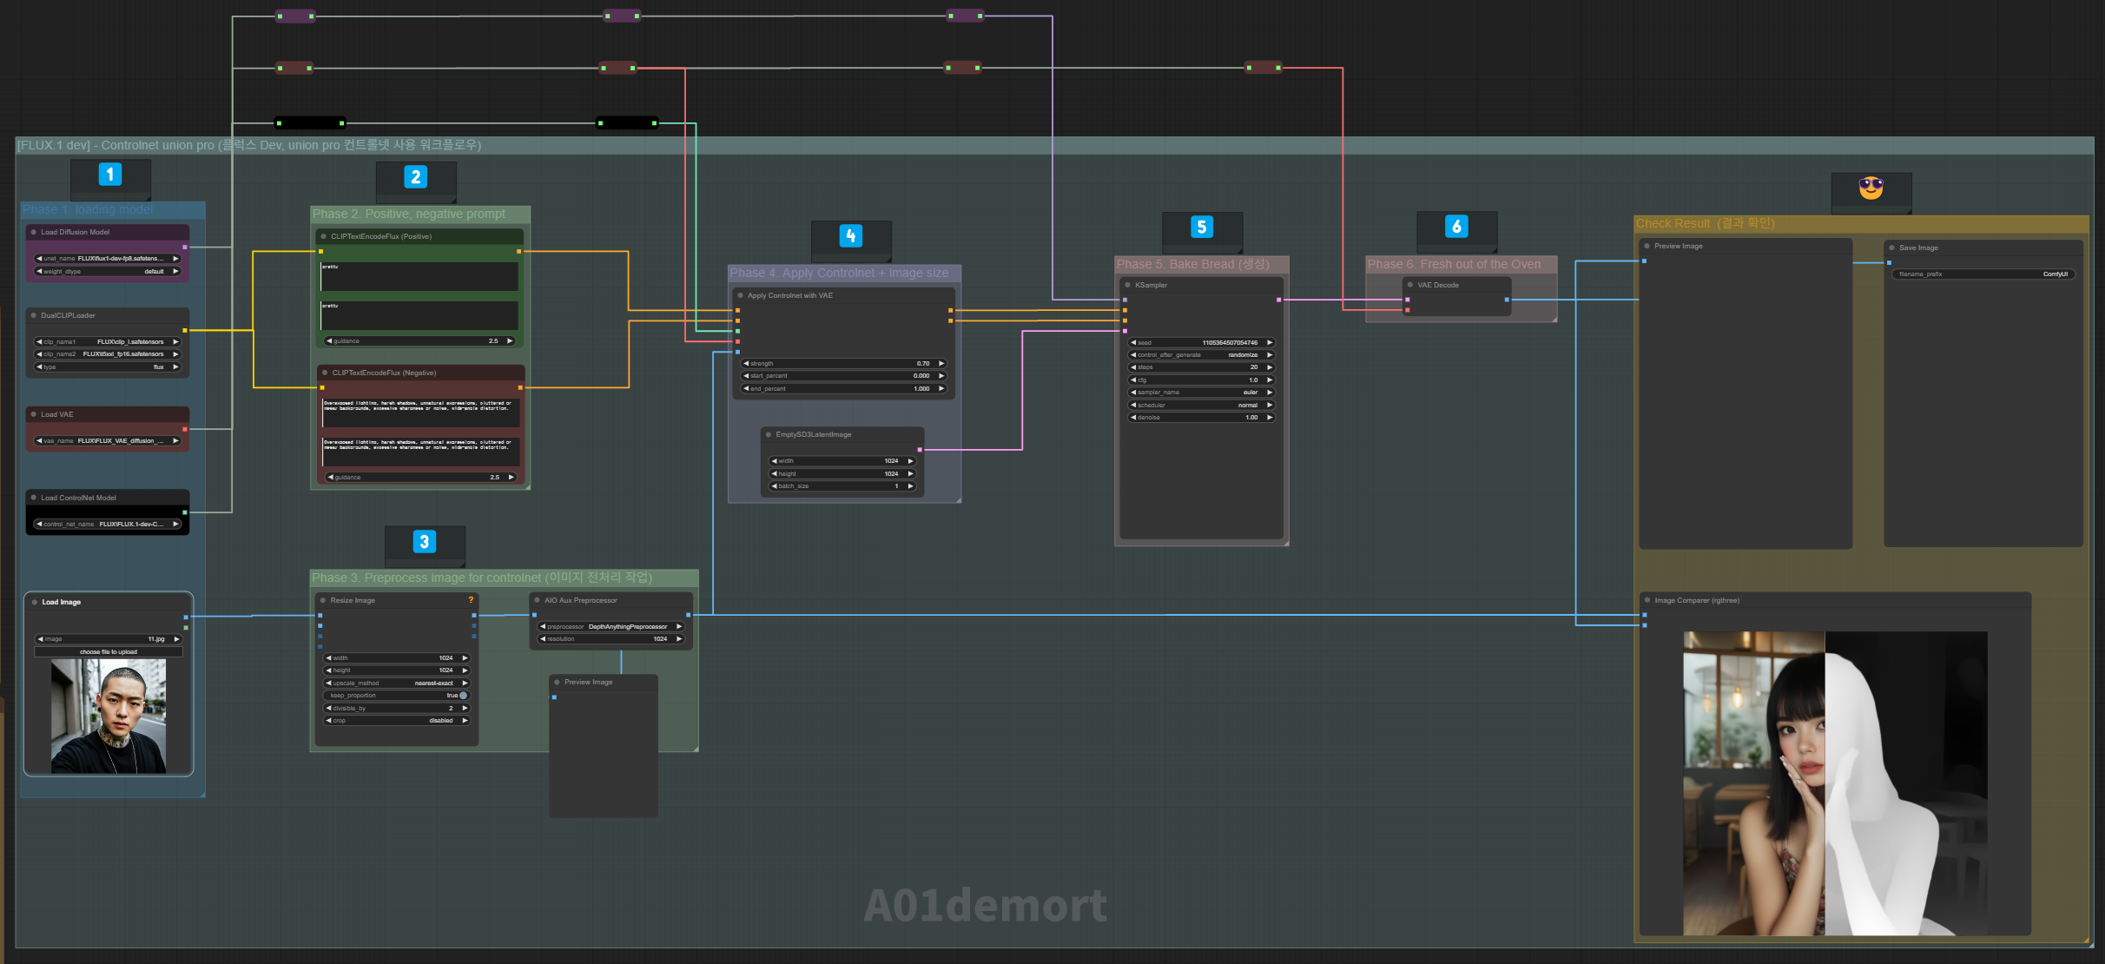
Task: Collapse the Load Diffusion Model node dot
Action: pyautogui.click(x=33, y=232)
